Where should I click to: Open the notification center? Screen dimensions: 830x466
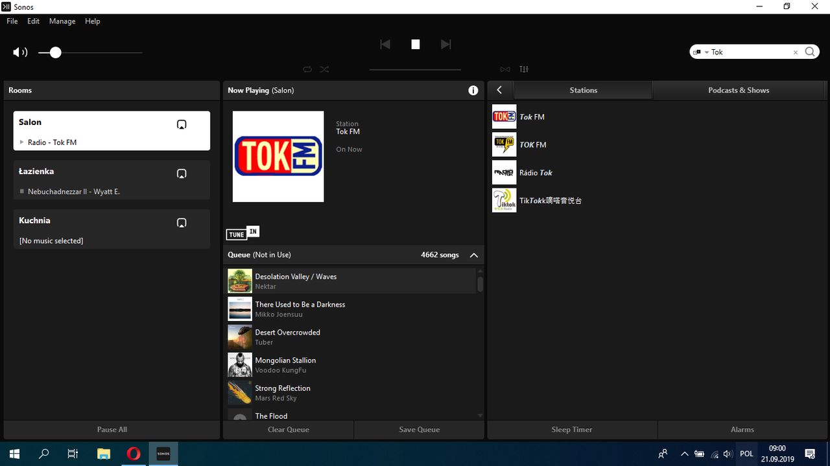[x=810, y=454]
